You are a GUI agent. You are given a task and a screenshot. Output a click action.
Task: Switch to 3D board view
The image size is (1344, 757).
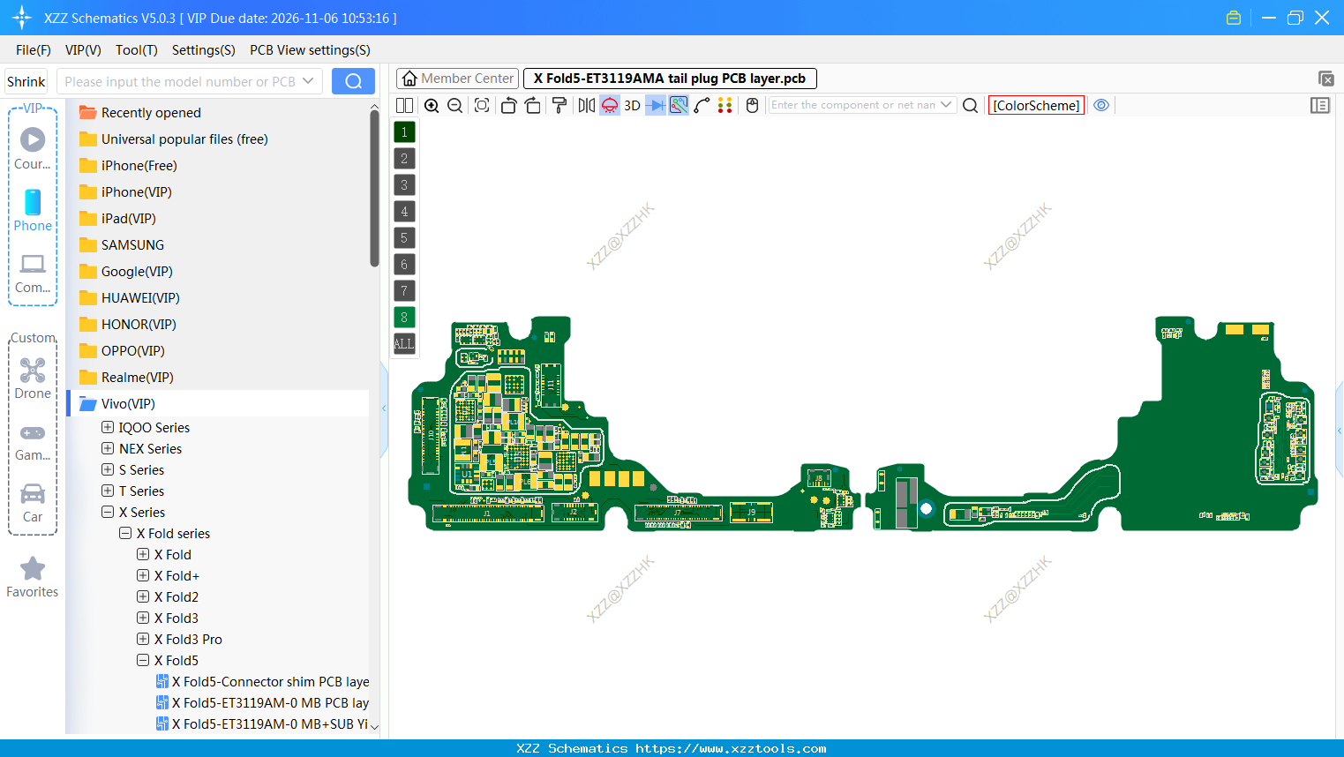(x=631, y=105)
